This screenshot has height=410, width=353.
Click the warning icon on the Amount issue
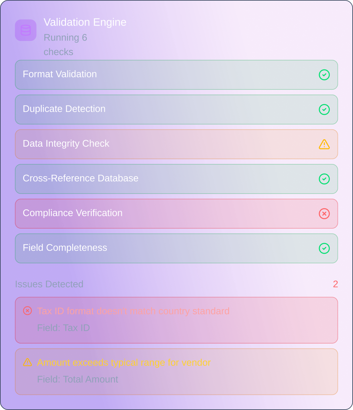[28, 362]
